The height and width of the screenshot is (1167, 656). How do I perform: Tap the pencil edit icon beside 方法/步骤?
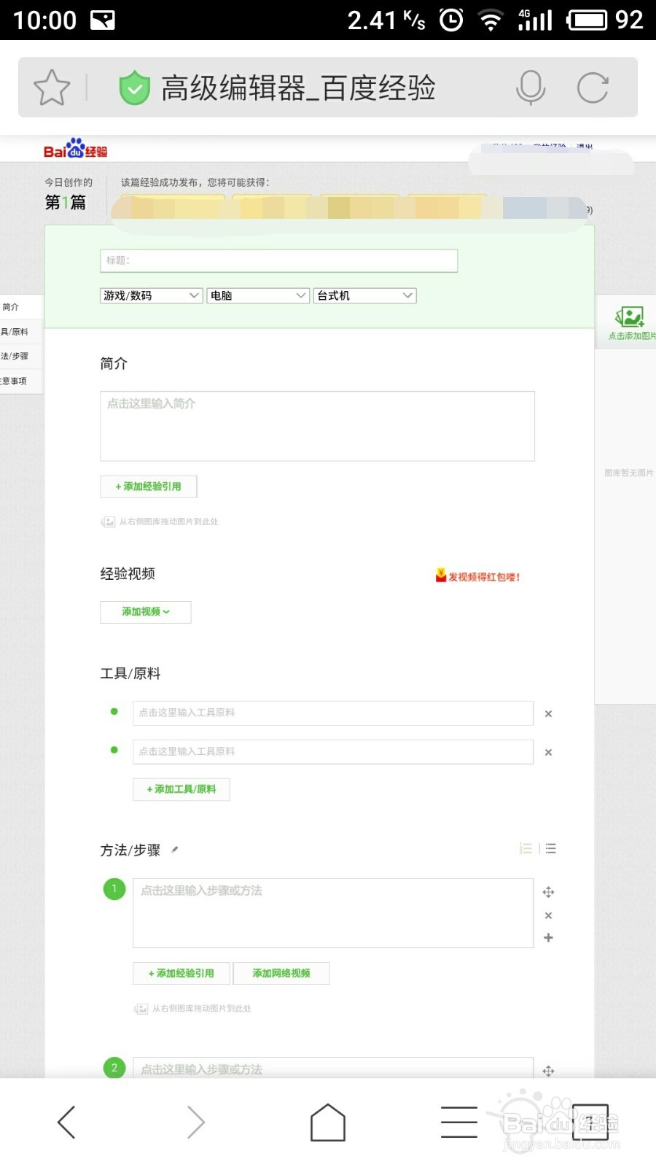[x=175, y=849]
